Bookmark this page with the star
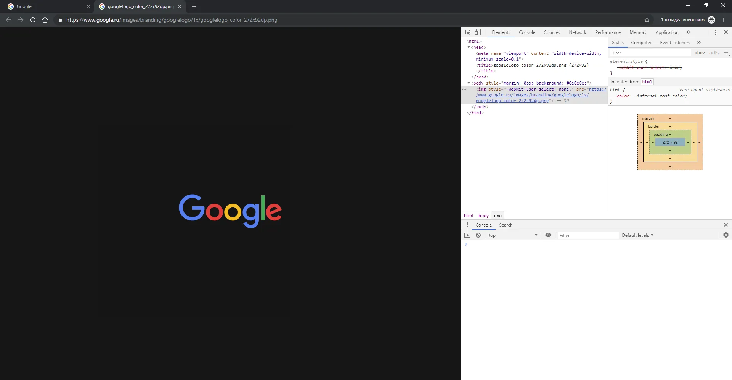This screenshot has width=732, height=380. pyautogui.click(x=647, y=20)
